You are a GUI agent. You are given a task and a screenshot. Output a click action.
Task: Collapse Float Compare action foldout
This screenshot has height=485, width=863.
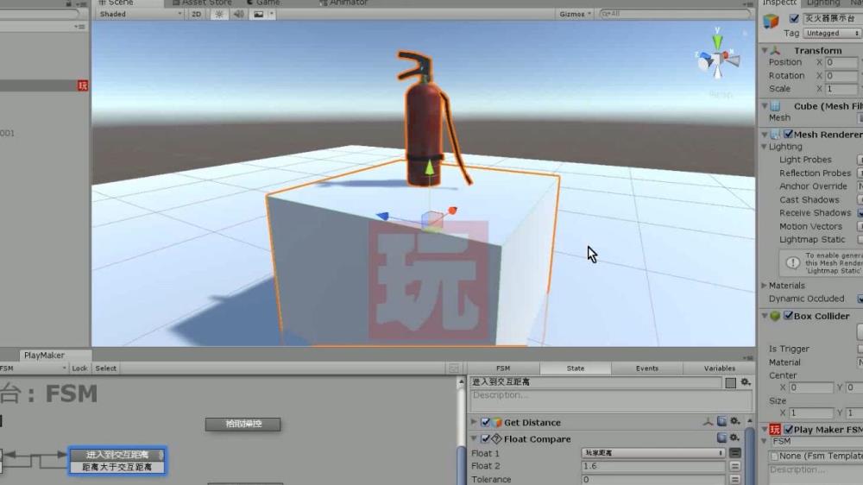(x=474, y=438)
